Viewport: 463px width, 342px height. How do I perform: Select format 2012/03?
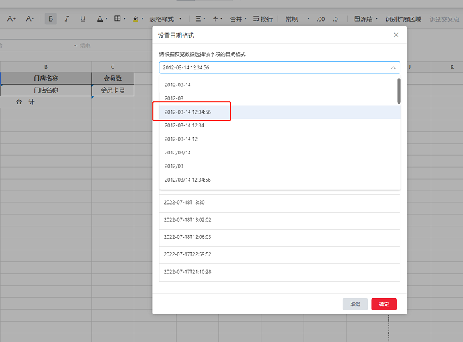[280, 166]
